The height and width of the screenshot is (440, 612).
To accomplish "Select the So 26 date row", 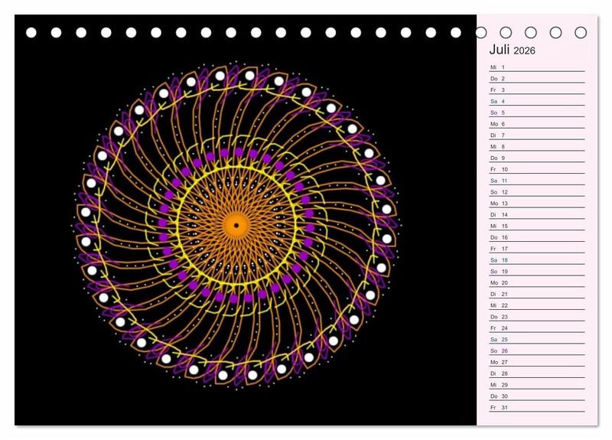I will pyautogui.click(x=537, y=350).
